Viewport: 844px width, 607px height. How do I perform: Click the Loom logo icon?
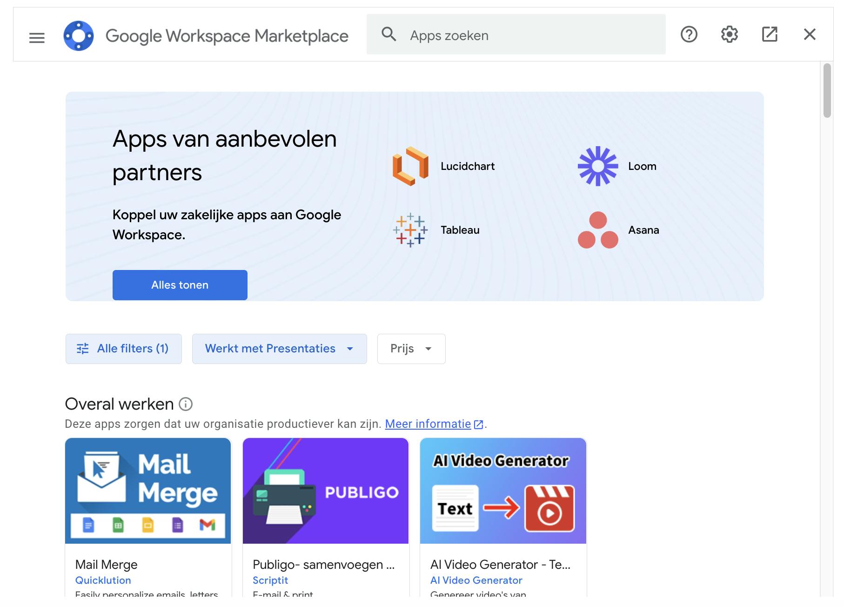pos(598,166)
